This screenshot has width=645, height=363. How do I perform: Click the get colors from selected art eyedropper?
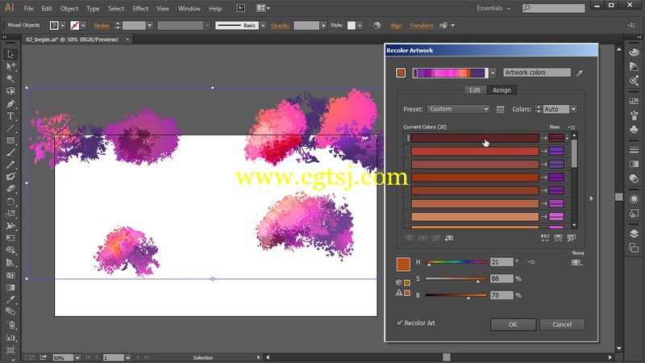(579, 73)
